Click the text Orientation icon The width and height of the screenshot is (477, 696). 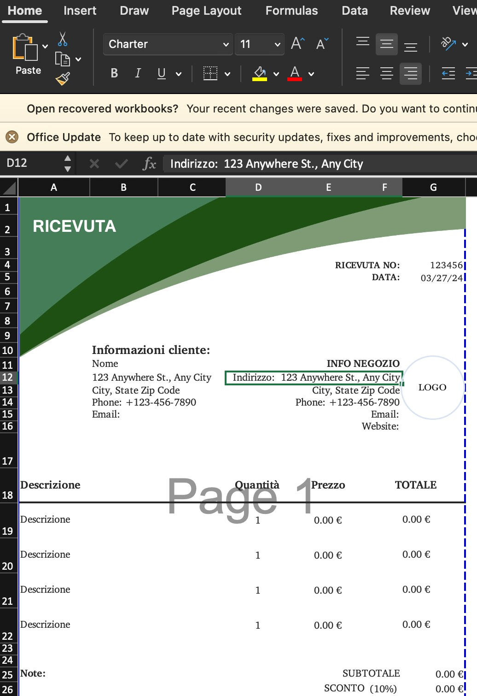coord(448,44)
